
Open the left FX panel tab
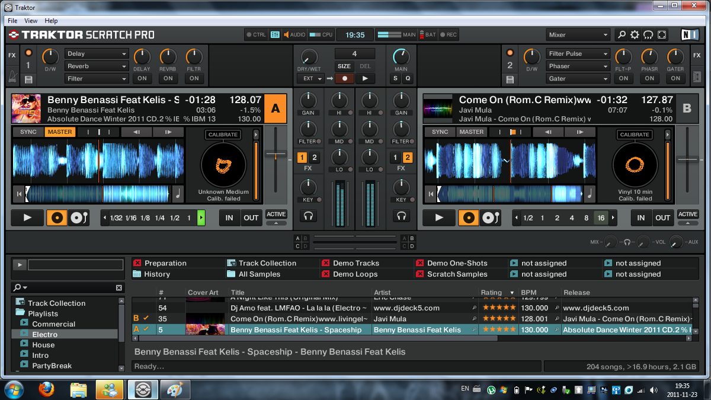point(12,56)
